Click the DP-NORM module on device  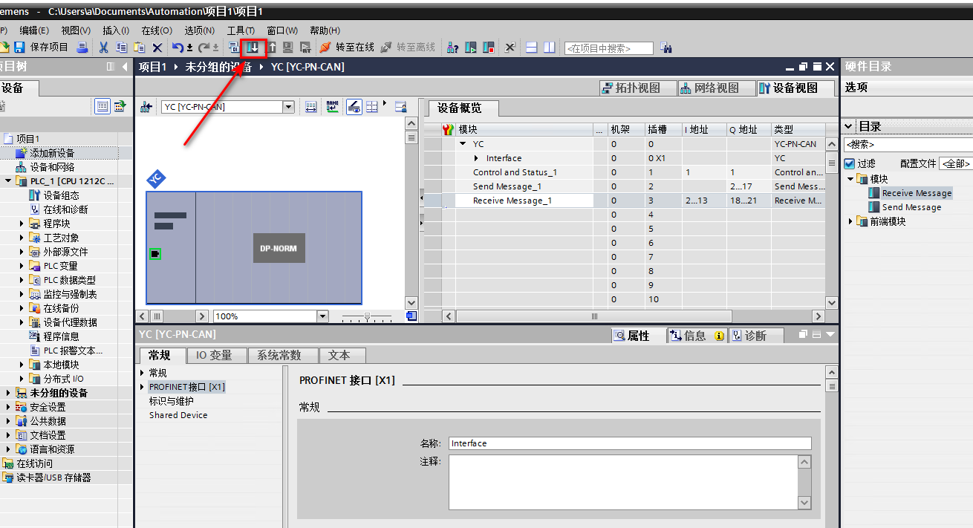coord(279,248)
